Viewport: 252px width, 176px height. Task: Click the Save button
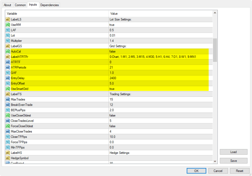[x=233, y=161]
